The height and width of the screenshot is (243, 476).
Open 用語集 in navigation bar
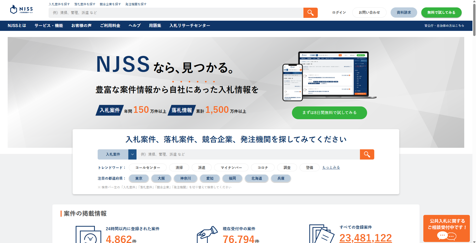(x=155, y=26)
